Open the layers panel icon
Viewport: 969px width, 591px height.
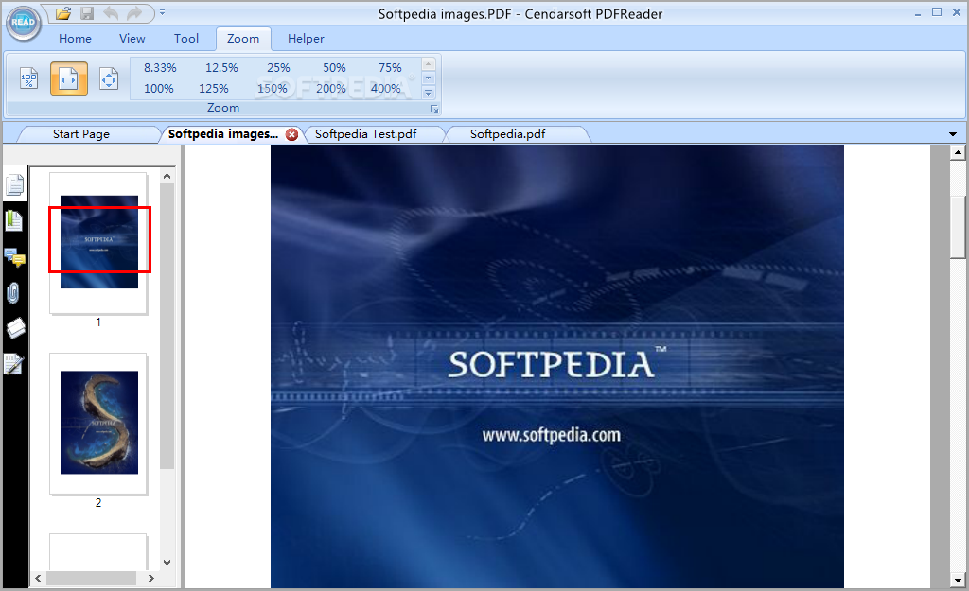pos(15,328)
